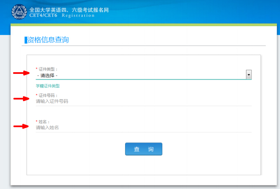Click red arrow pointing at 证件号码

(x=21, y=98)
